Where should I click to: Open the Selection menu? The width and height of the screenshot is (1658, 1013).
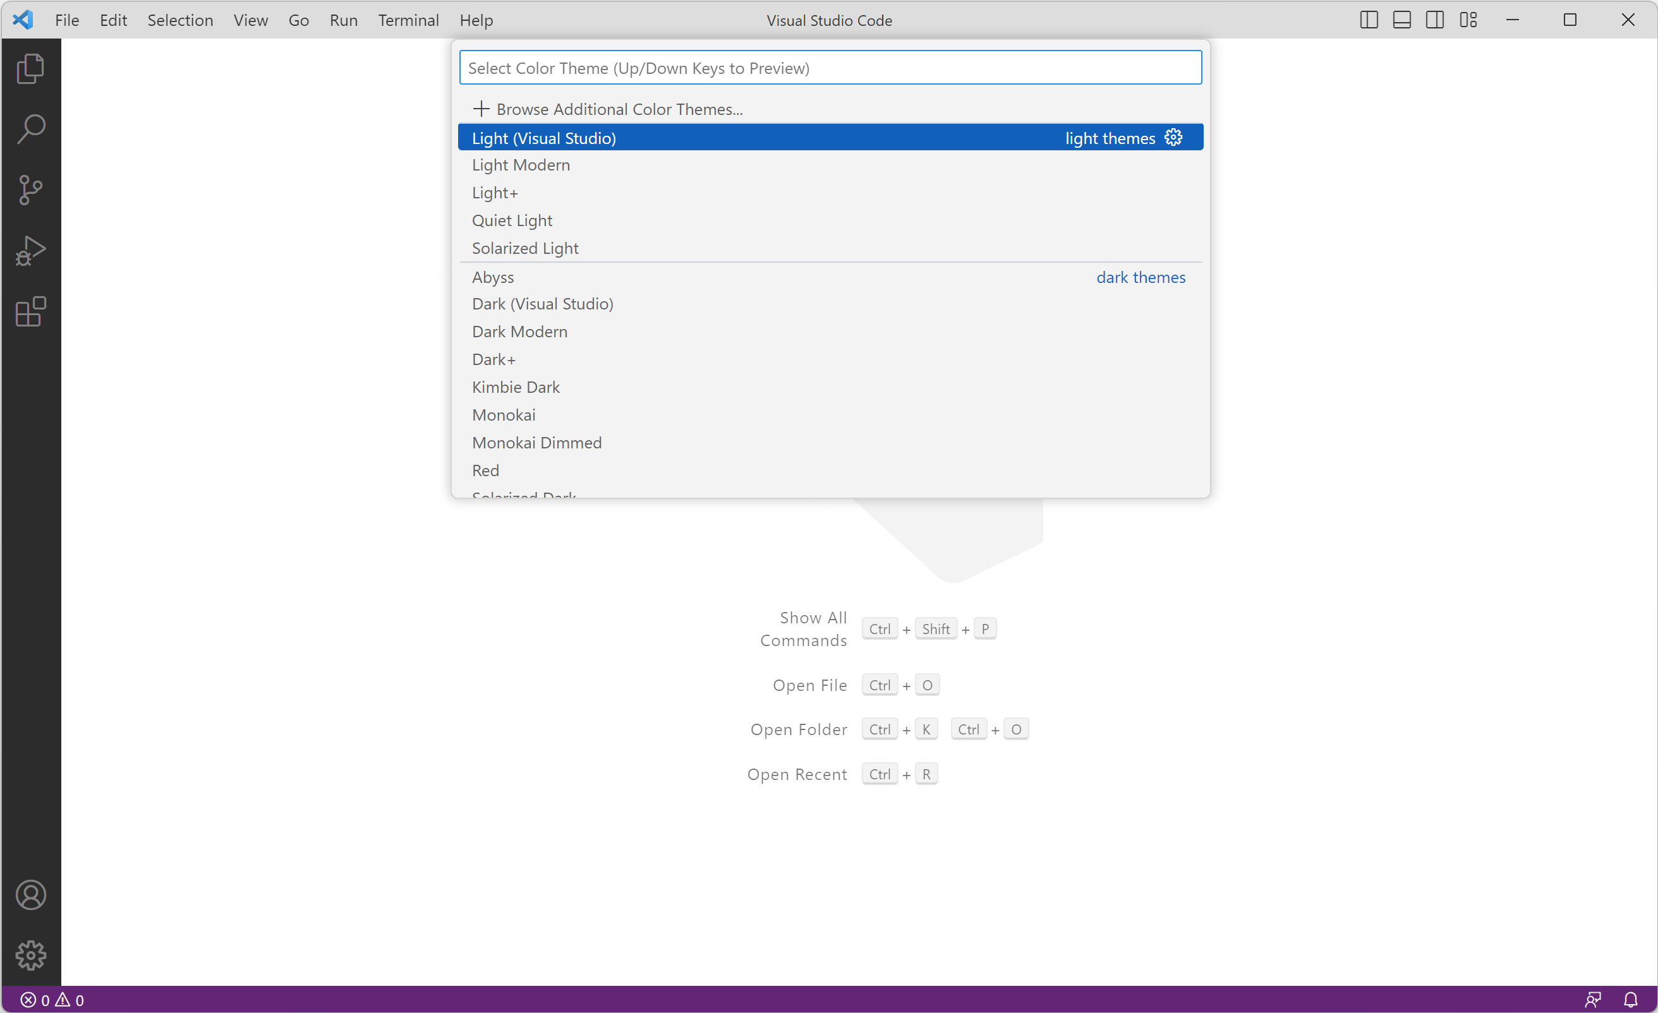[x=179, y=20]
